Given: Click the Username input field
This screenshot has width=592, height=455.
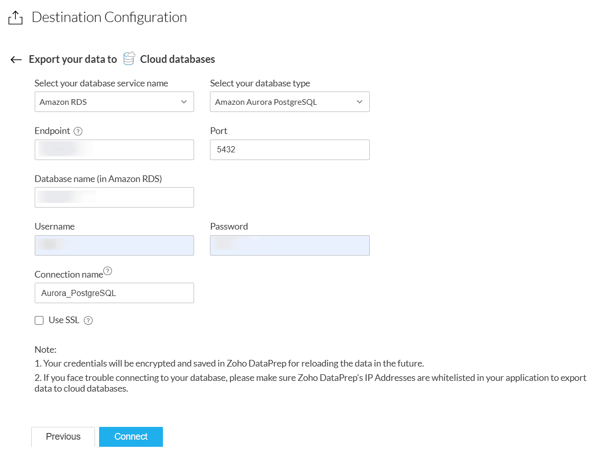Looking at the screenshot, I should [114, 245].
